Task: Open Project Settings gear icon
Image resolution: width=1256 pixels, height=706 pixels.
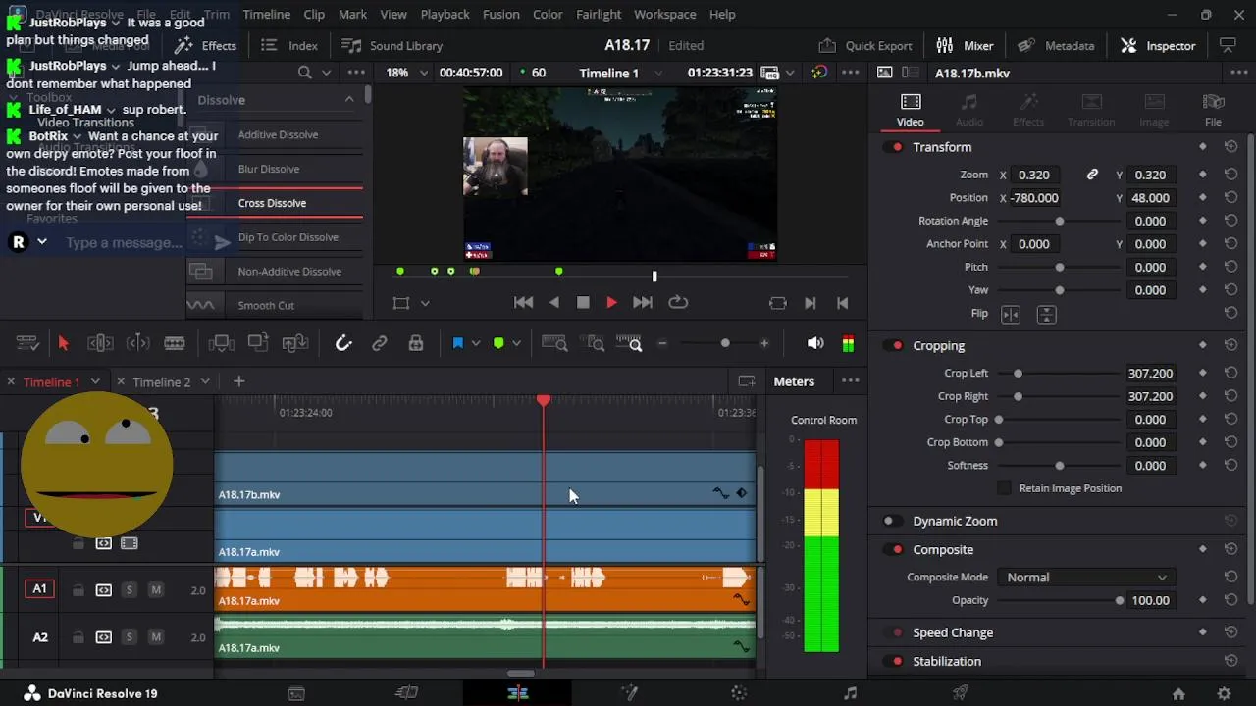Action: pos(1224,693)
